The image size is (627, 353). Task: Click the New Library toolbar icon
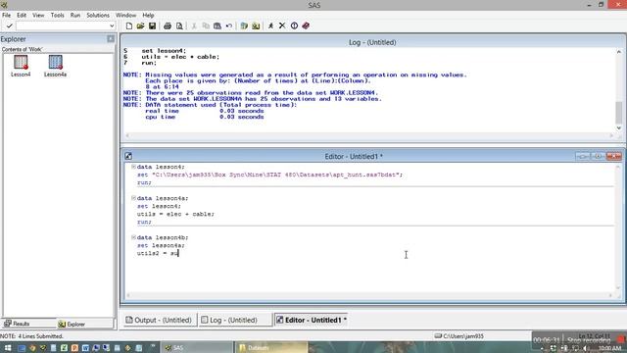pyautogui.click(x=244, y=26)
